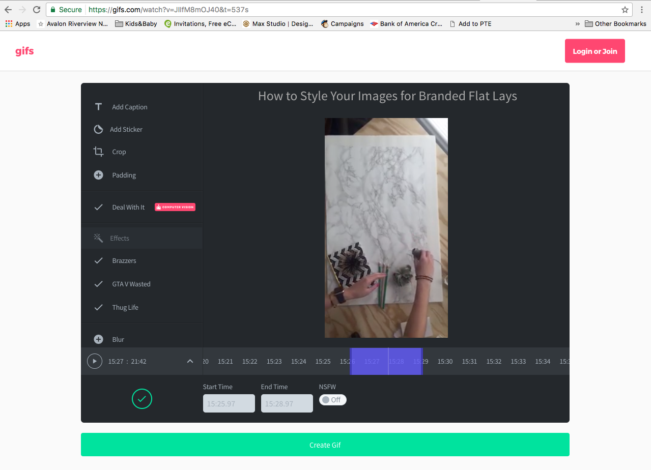This screenshot has width=651, height=470.
Task: Open the Max Studio bookmark
Action: coord(278,23)
